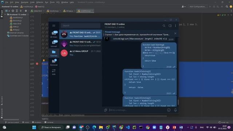
Task: Open the Windows Start menu
Action: 34,127
